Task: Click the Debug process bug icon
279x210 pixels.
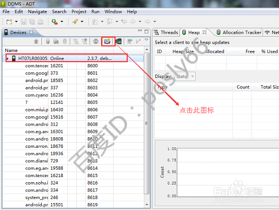Action: pyautogui.click(x=36, y=42)
